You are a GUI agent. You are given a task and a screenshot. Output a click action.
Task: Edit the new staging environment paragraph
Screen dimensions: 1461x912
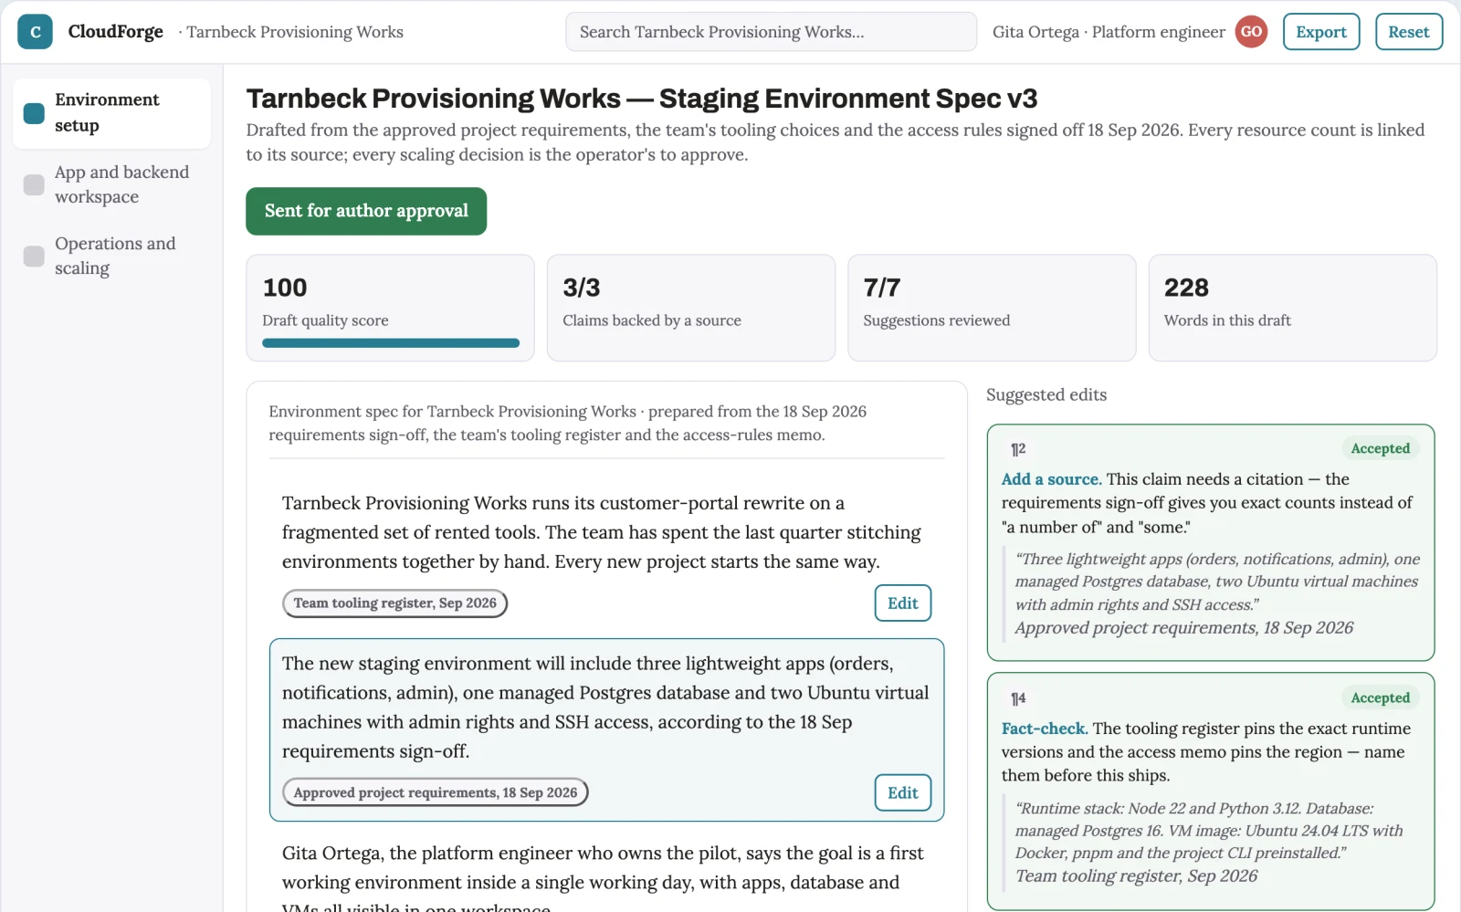pos(902,792)
